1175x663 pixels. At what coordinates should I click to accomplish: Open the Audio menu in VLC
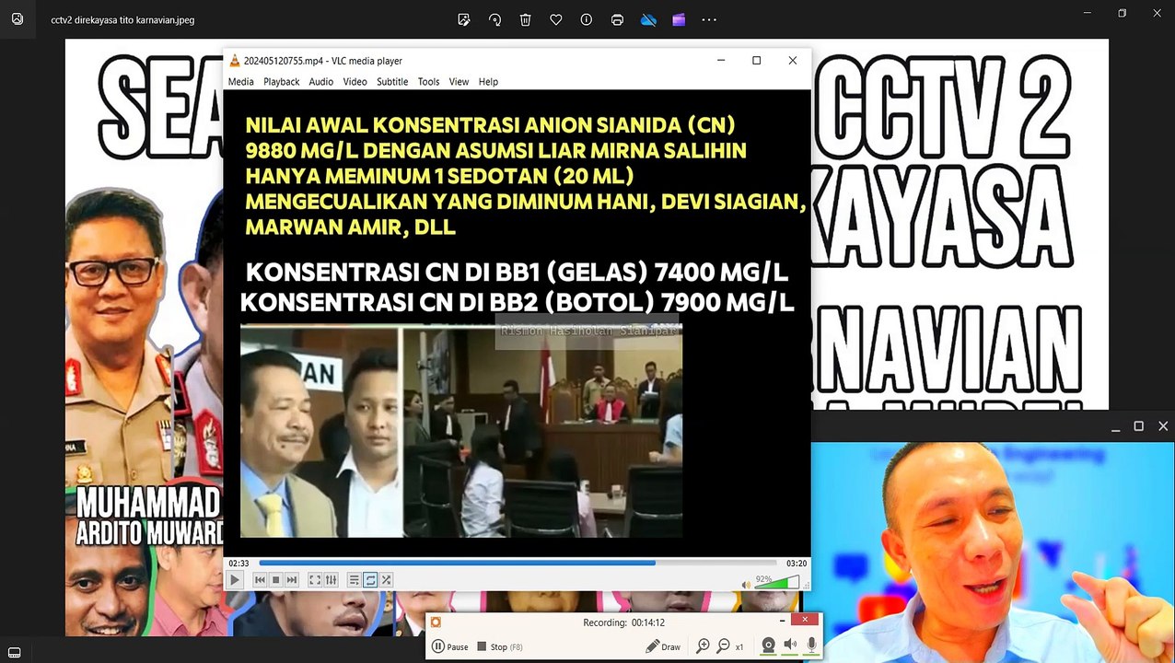(x=320, y=82)
